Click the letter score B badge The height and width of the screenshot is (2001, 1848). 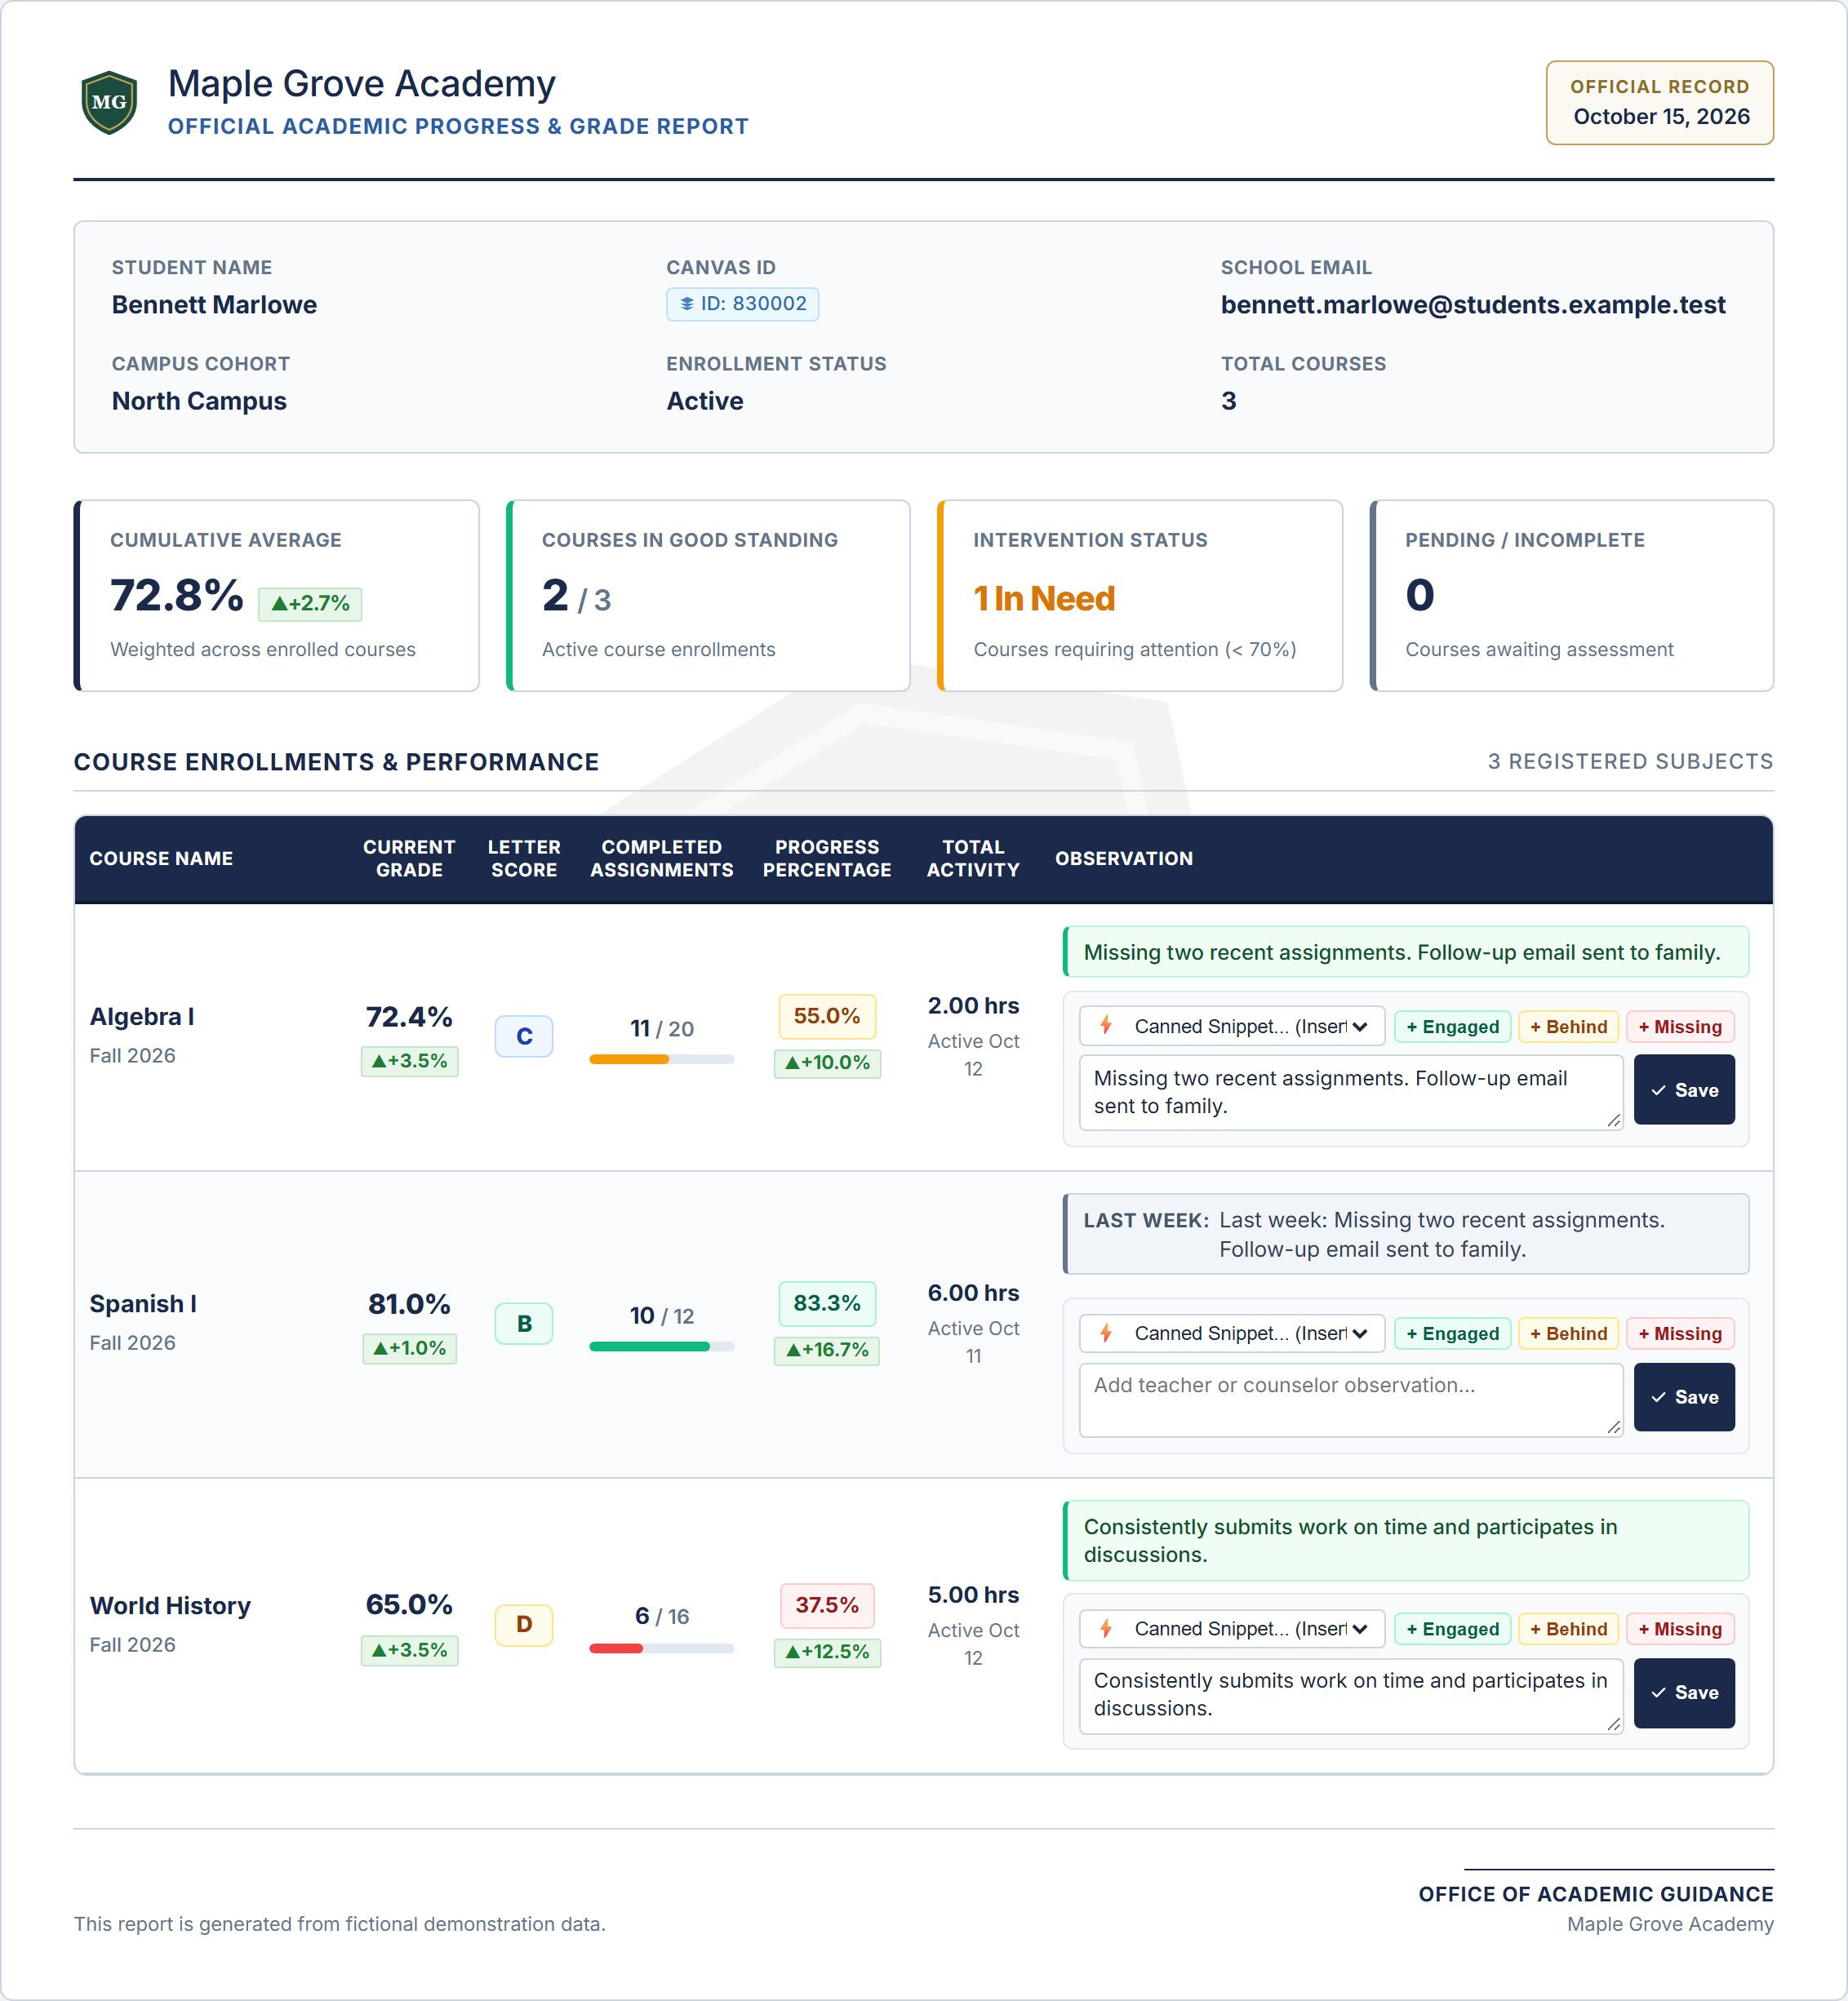[524, 1323]
